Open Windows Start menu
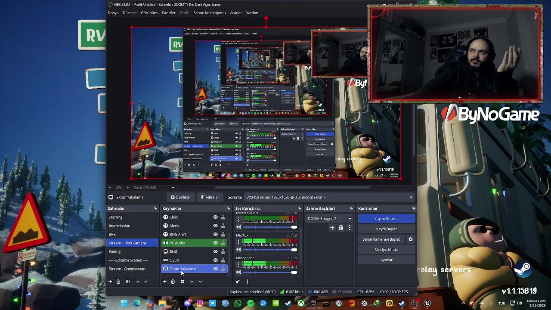Image resolution: width=551 pixels, height=310 pixels. tap(124, 304)
